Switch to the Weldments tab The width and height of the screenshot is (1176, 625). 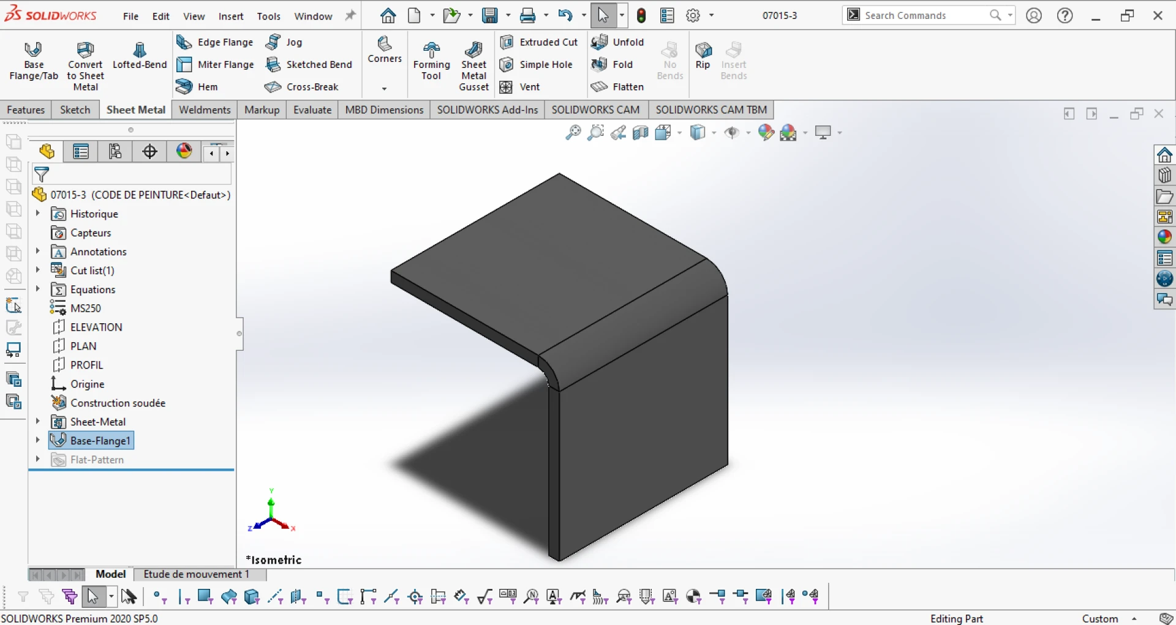pos(204,110)
